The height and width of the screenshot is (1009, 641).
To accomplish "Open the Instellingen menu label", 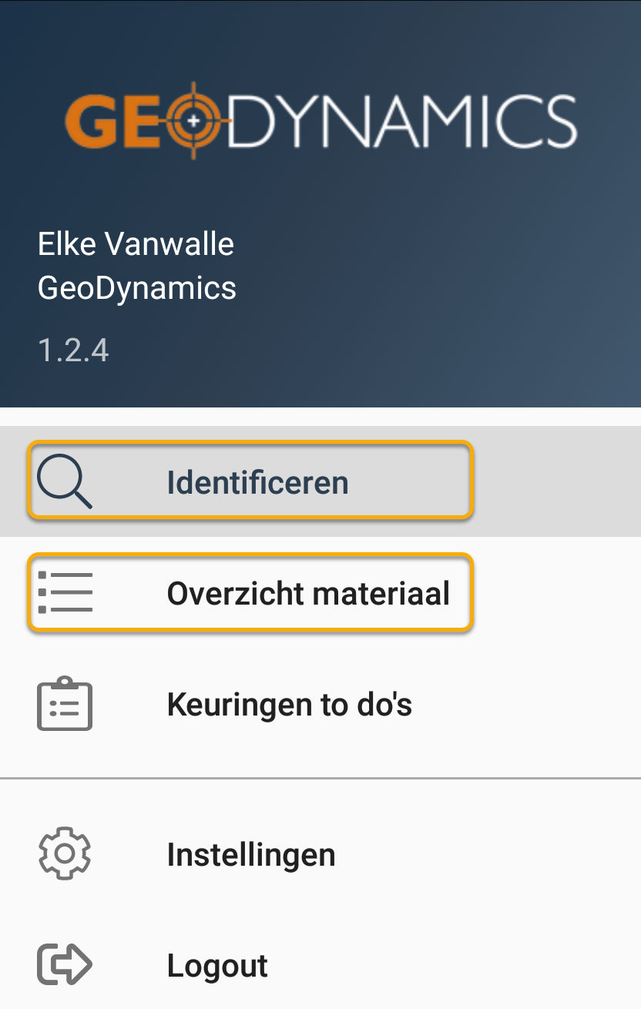I will (x=251, y=854).
